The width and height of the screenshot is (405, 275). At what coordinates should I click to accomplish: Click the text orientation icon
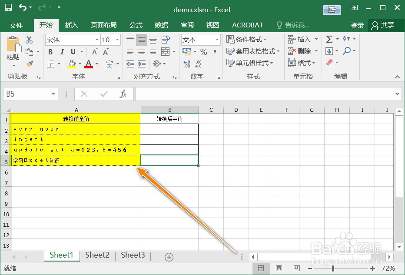(x=157, y=64)
